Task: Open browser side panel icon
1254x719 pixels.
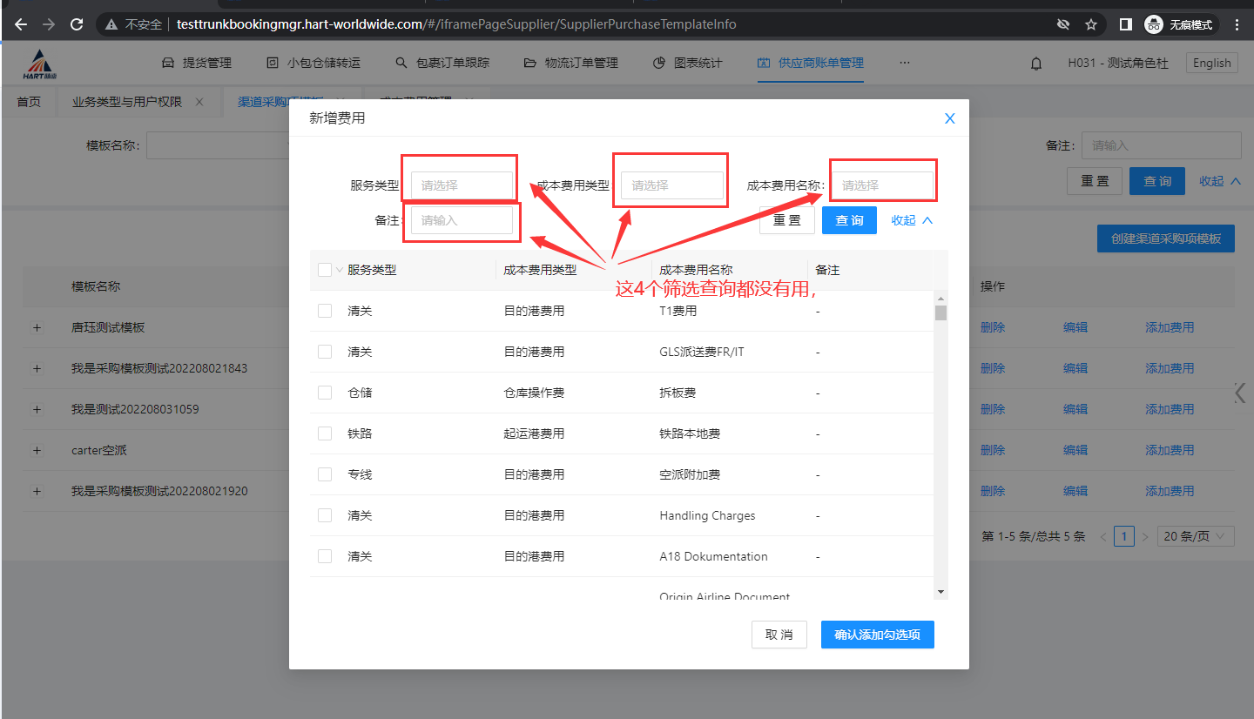Action: (1125, 24)
